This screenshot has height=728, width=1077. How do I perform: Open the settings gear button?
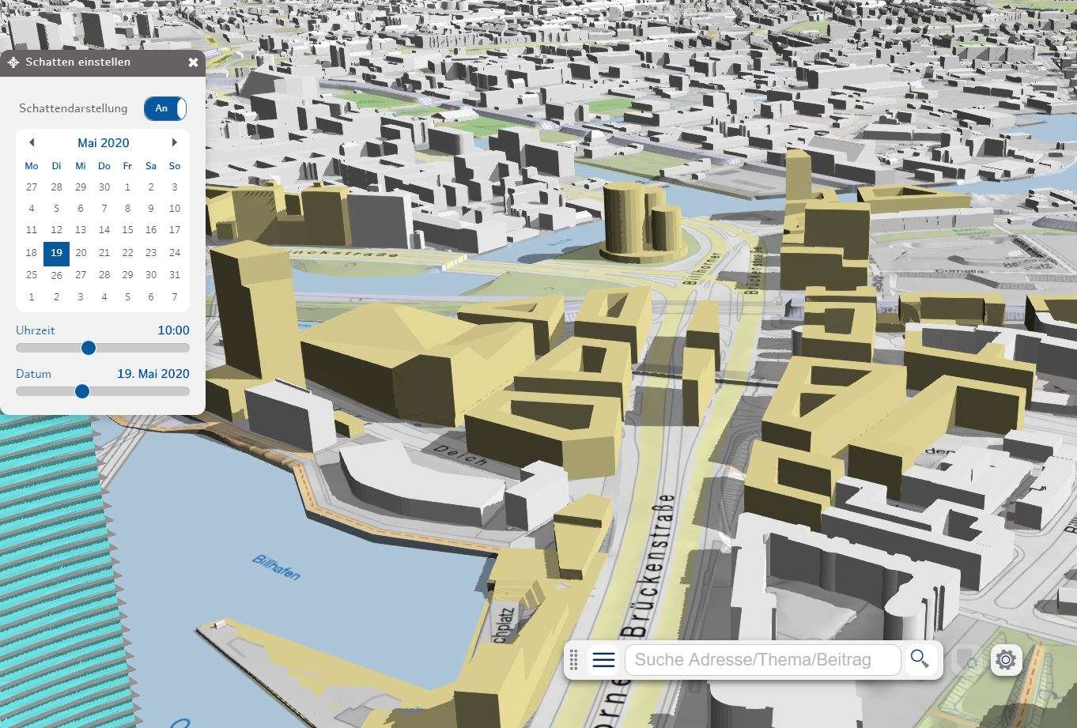pyautogui.click(x=1006, y=659)
